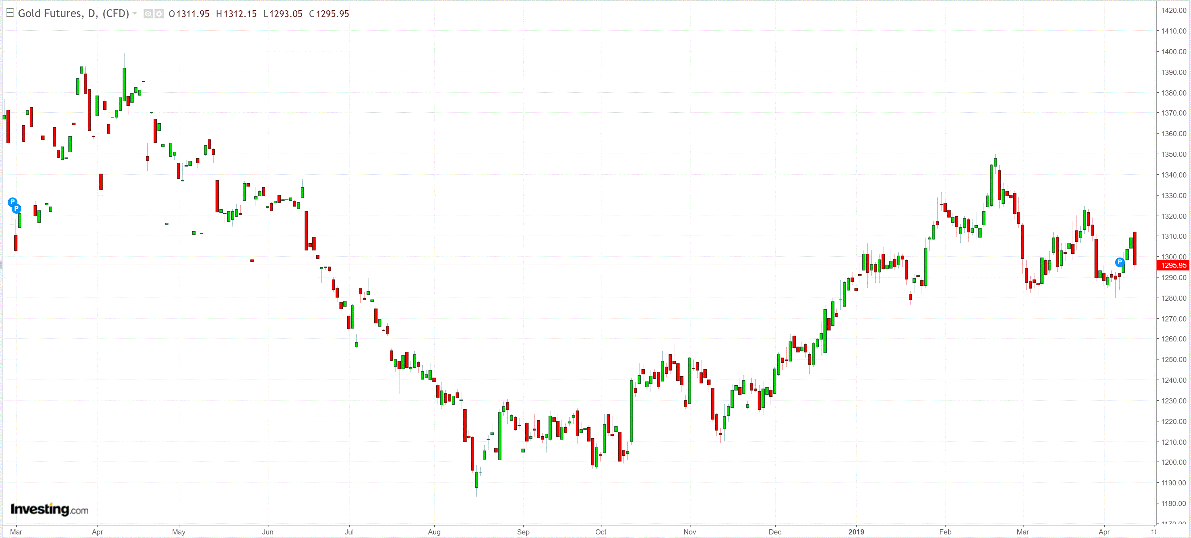
Task: Toggle the series visibility eye icon
Action: point(148,14)
